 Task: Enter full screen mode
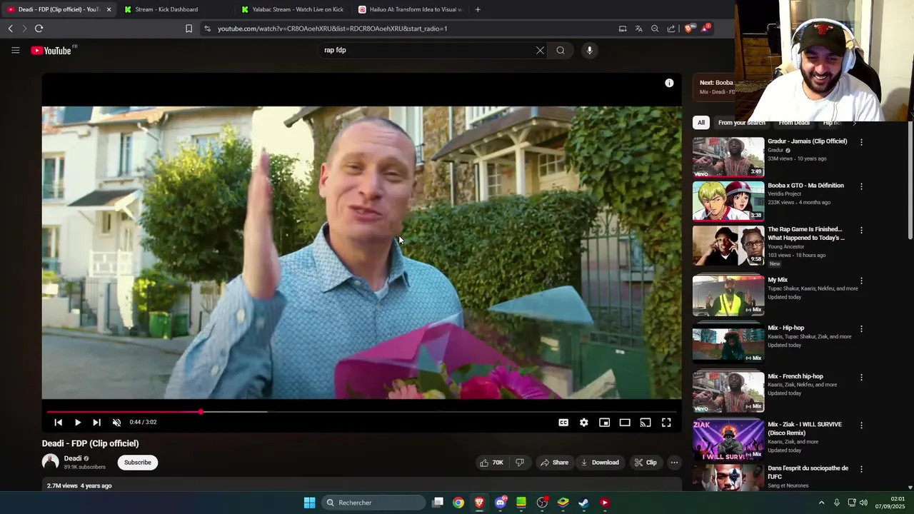tap(666, 423)
